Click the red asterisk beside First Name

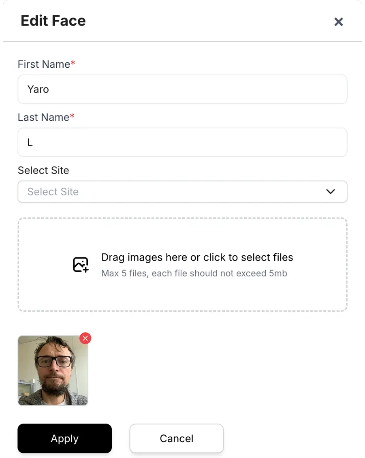point(73,63)
